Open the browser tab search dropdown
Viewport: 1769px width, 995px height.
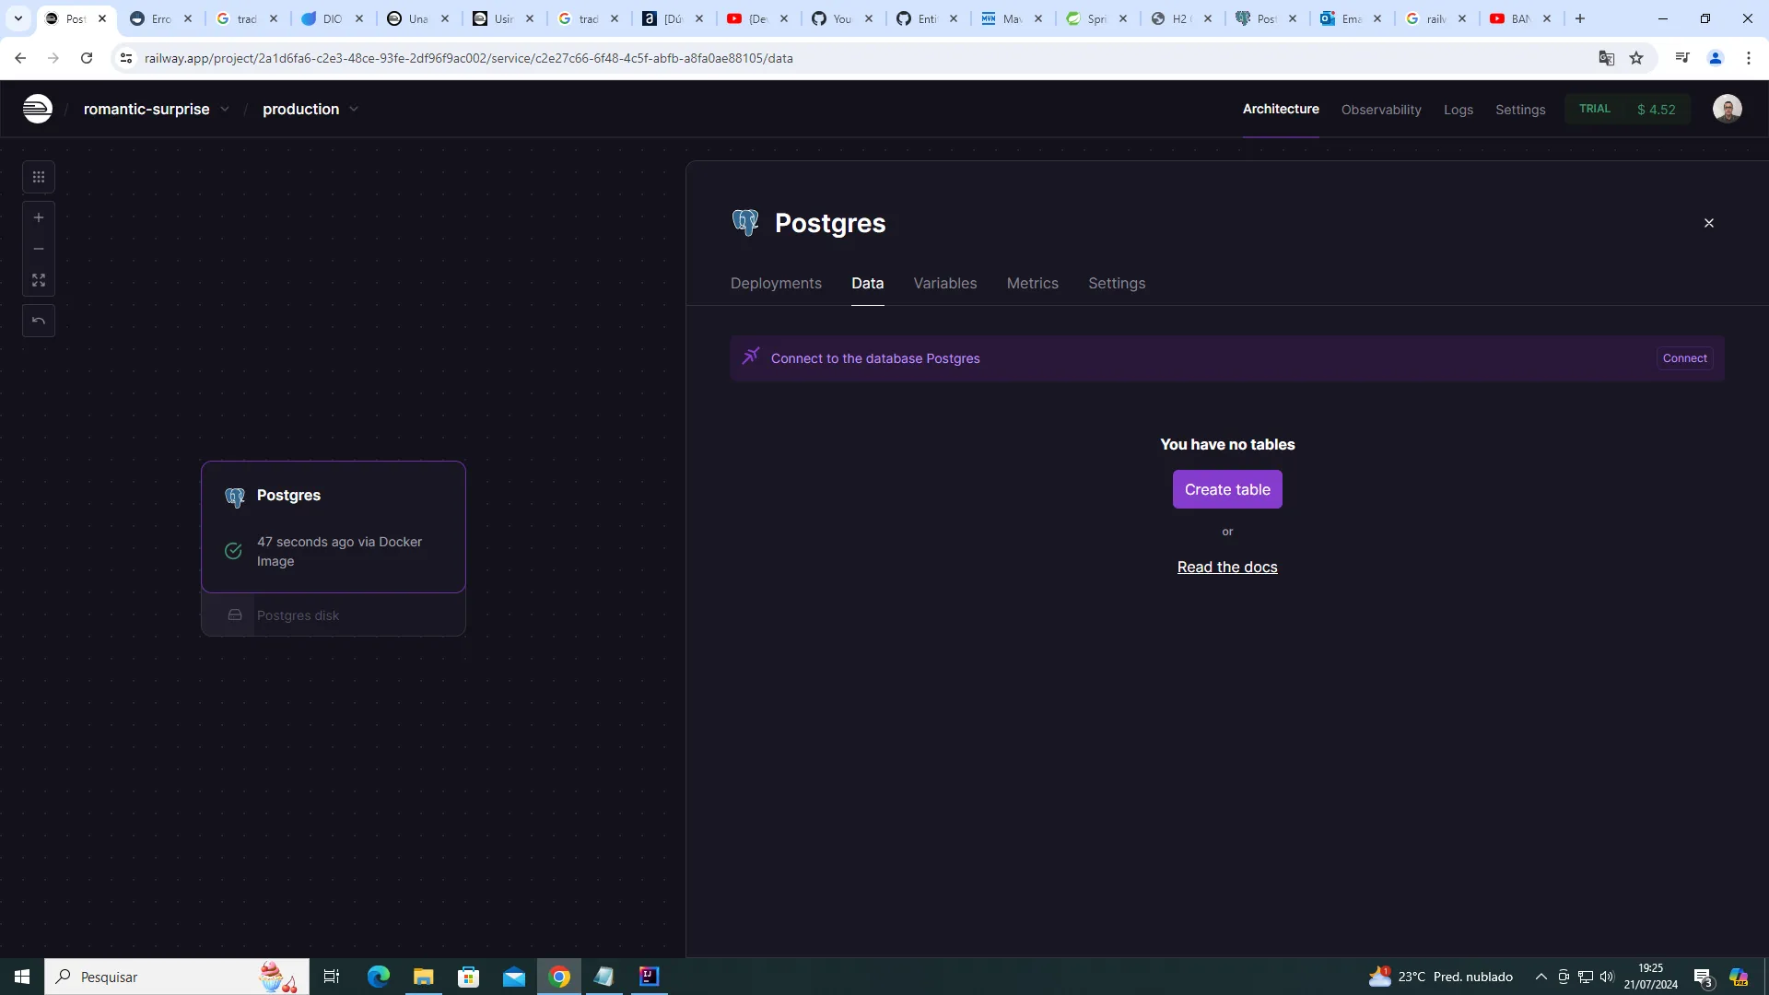[x=18, y=18]
